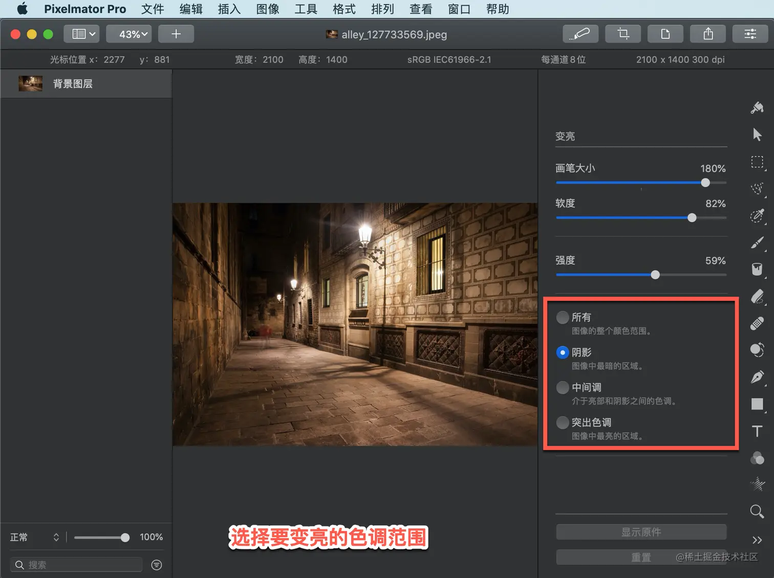Click the 重置 reset button
The height and width of the screenshot is (578, 774).
[641, 557]
